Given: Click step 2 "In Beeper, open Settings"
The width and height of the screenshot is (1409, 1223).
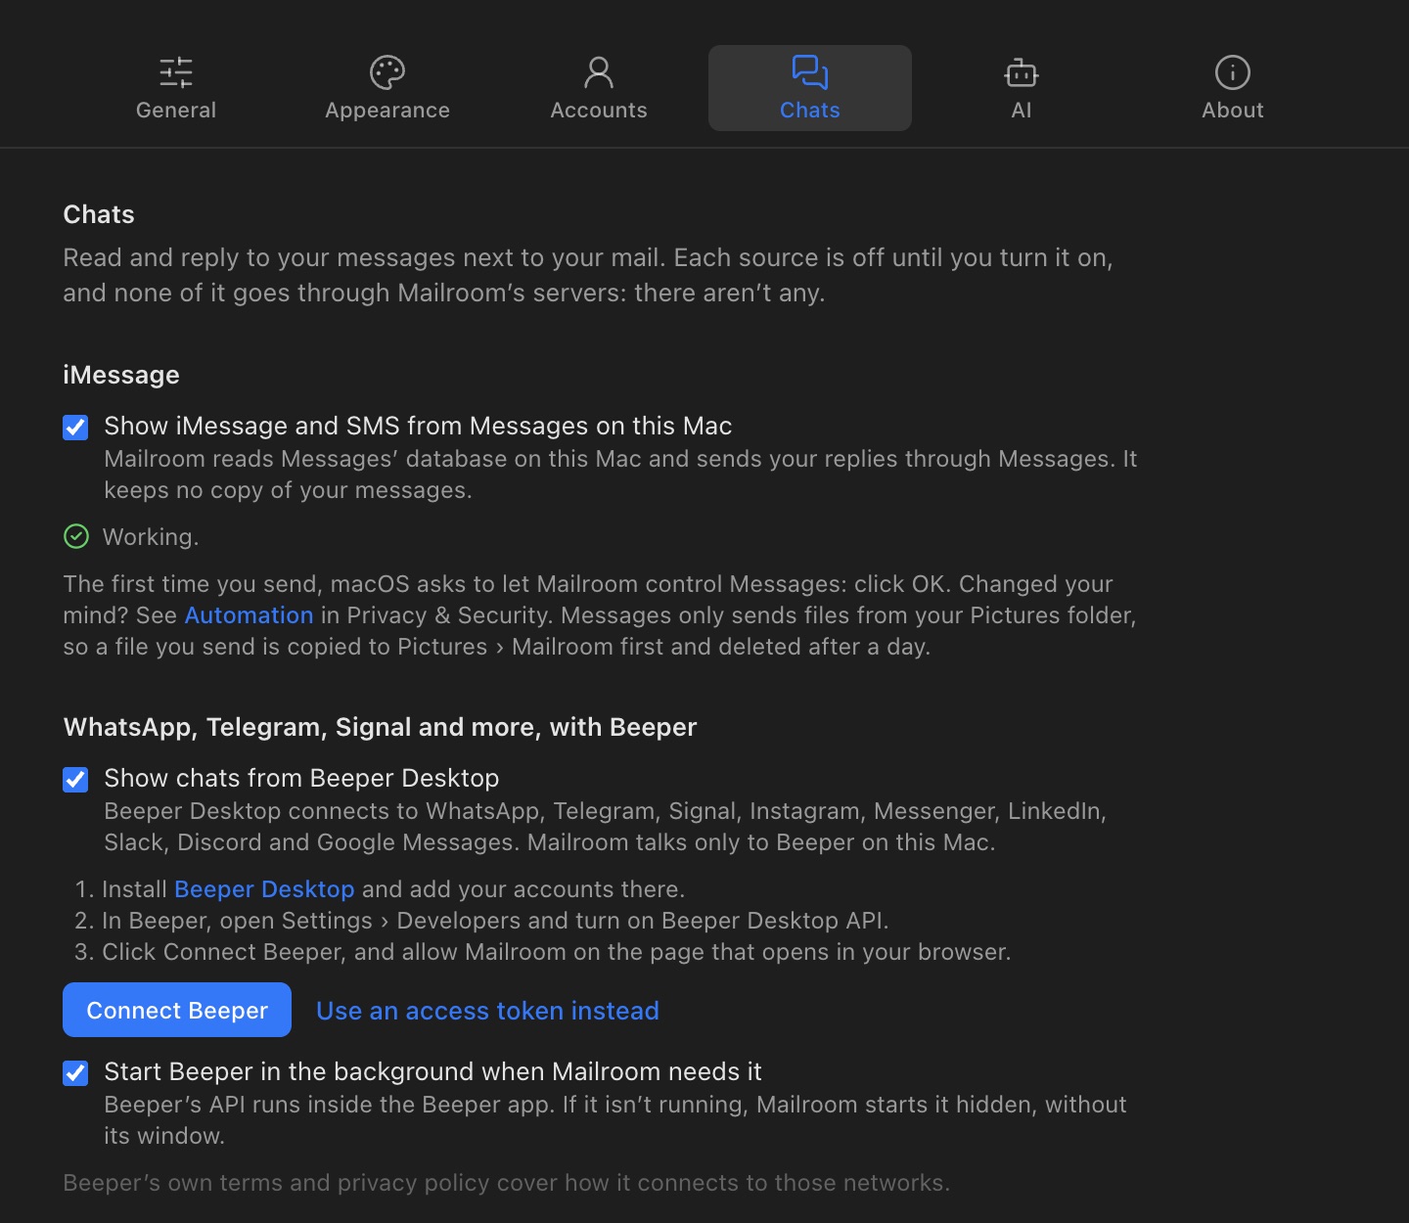Looking at the screenshot, I should point(482,921).
